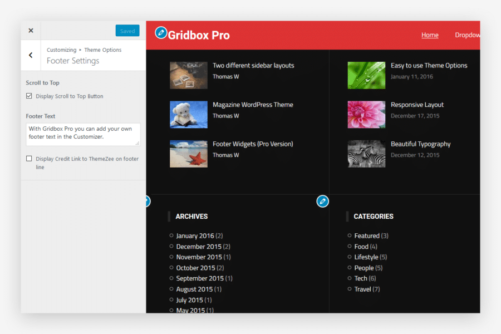501x334 pixels.
Task: Edit the Footer Text field
Action: 83,134
